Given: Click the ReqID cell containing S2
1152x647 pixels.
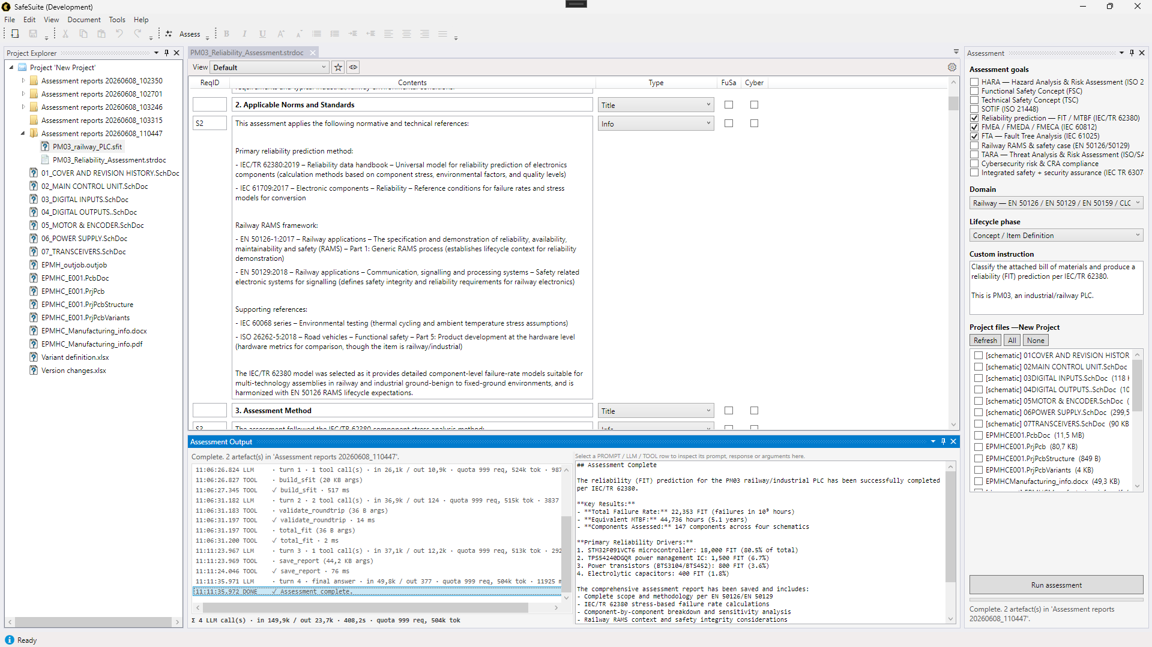Looking at the screenshot, I should coord(210,124).
